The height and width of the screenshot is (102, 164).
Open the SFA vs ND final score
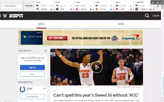tap(64, 6)
